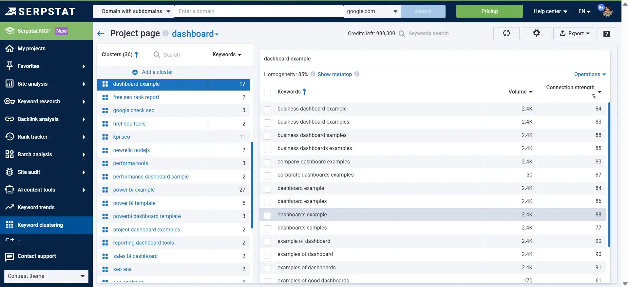629x287 pixels.
Task: Click the Search domain button
Action: (x=423, y=11)
